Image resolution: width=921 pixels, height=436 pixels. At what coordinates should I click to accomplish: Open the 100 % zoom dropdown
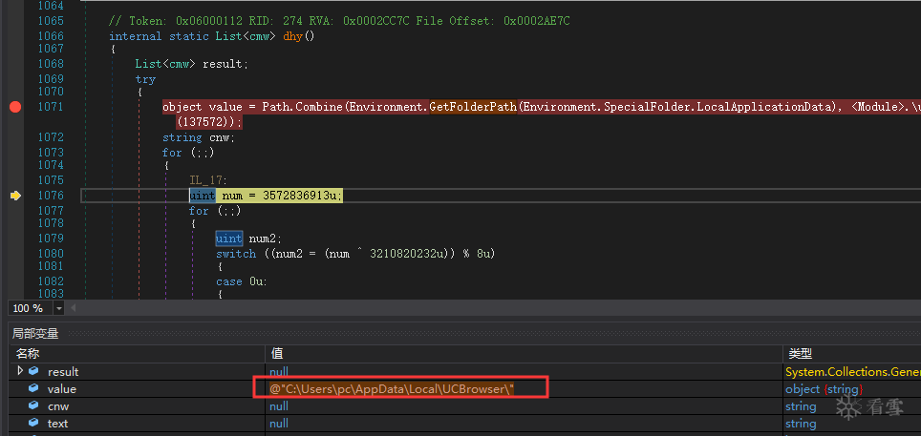point(59,308)
